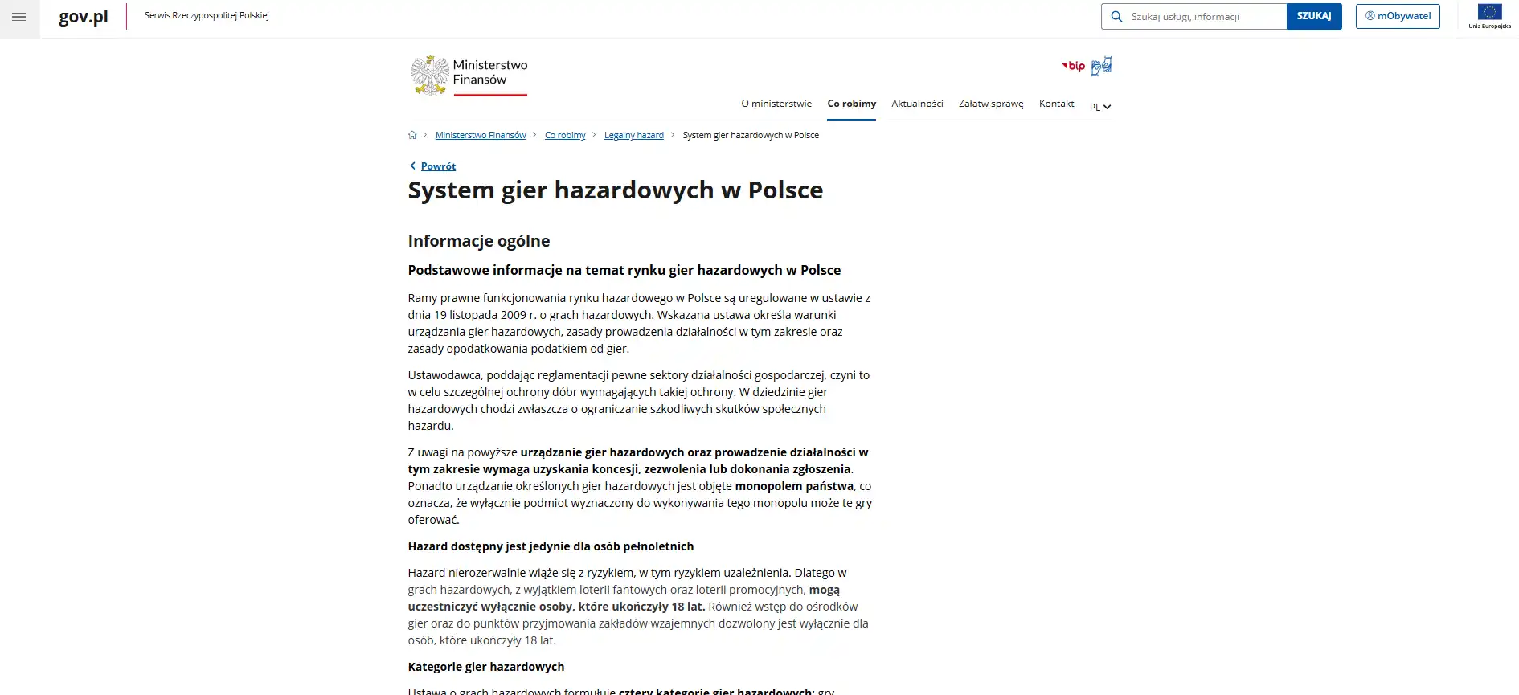Click the gov.pl logo
This screenshot has width=1519, height=695.
click(84, 17)
